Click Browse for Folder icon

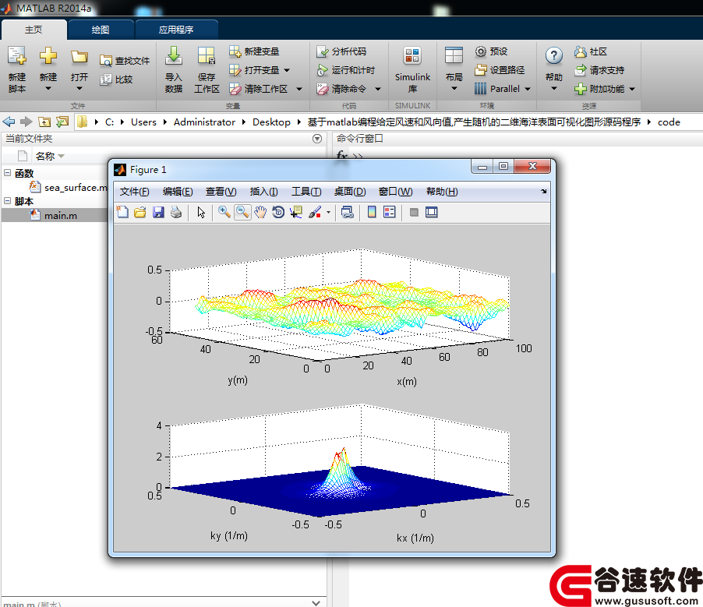pos(62,122)
